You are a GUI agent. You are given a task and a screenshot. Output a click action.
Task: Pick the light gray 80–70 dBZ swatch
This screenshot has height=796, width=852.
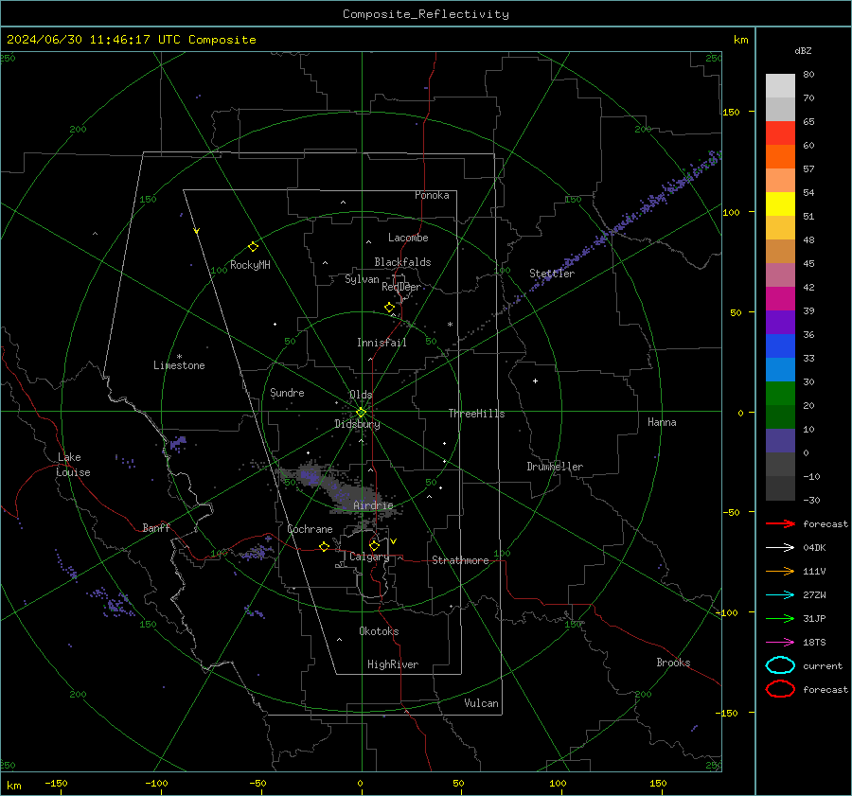click(x=780, y=86)
